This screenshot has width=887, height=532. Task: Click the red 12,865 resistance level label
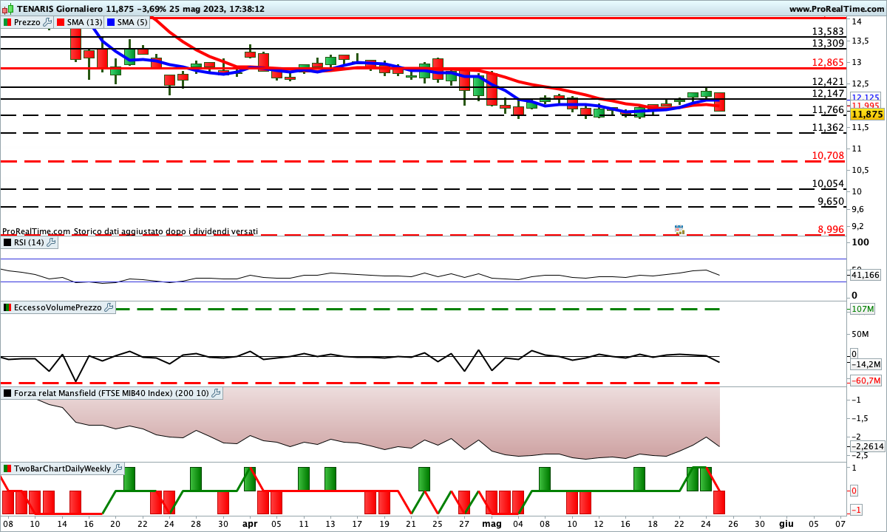point(828,63)
